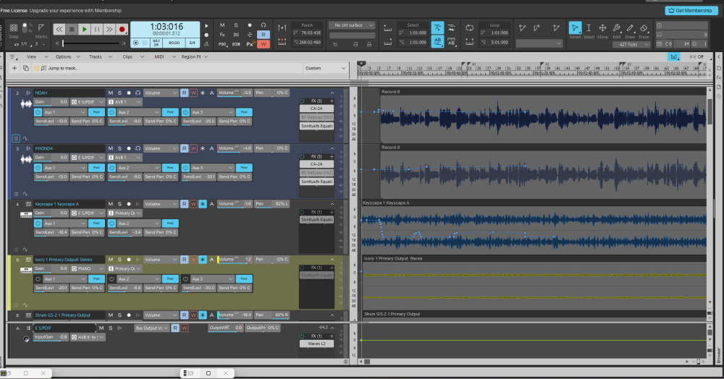Viewport: 724px width, 379px height.
Task: Pick the Edit wrench tool
Action: (x=616, y=28)
